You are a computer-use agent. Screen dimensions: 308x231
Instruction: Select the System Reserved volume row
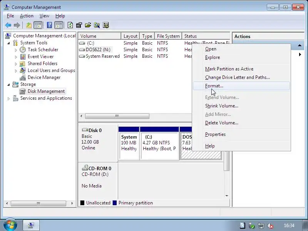(x=135, y=56)
